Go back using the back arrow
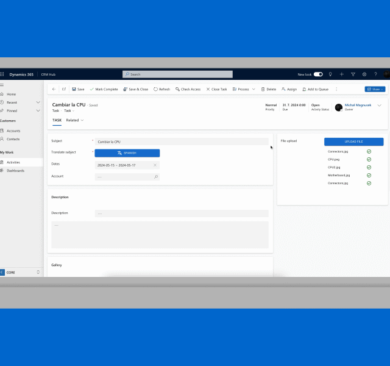The image size is (390, 366). pyautogui.click(x=54, y=89)
